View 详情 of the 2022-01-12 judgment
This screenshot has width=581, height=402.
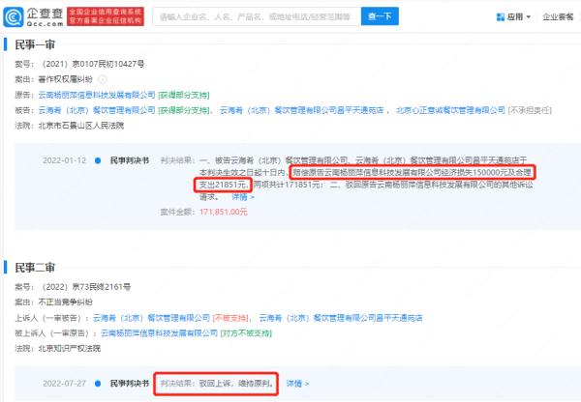pyautogui.click(x=243, y=197)
